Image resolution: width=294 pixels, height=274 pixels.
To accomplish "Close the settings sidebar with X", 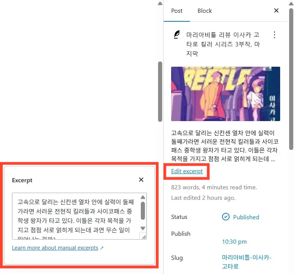I will tap(276, 10).
